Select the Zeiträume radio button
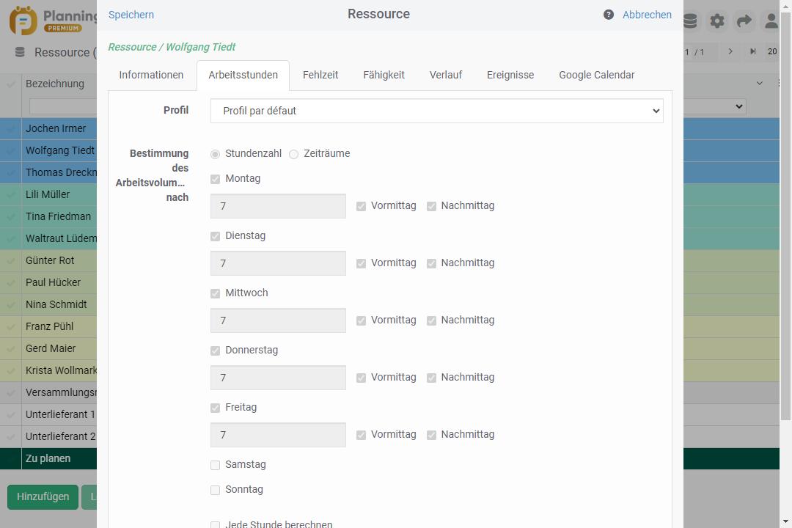Viewport: 792px width, 528px height. (294, 154)
